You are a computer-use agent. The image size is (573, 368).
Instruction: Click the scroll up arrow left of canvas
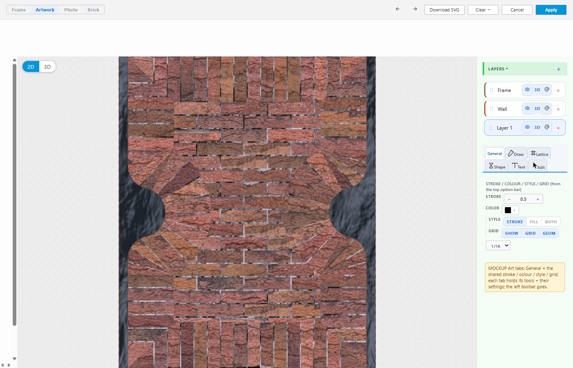point(14,60)
